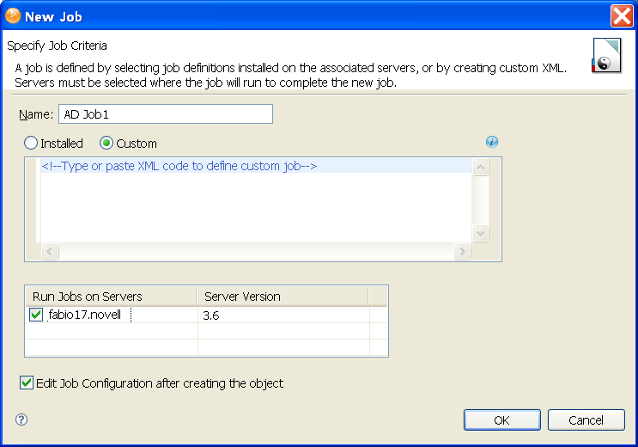Select the Installed radio button
This screenshot has height=447, width=638.
pos(31,144)
